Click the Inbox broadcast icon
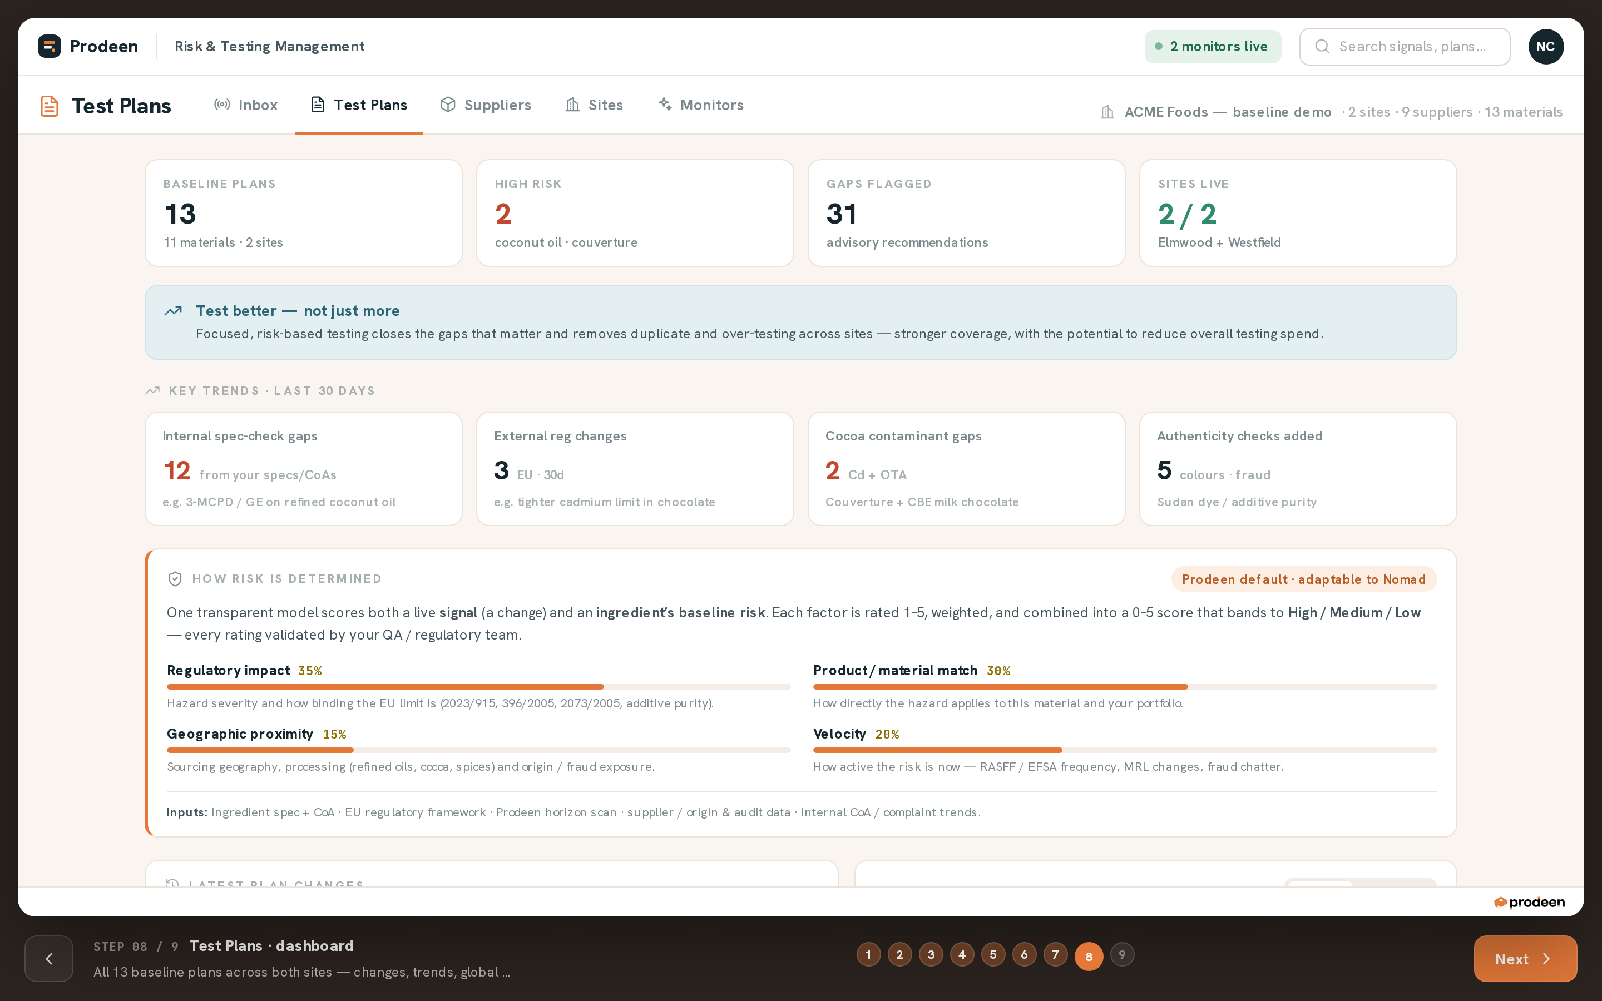The height and width of the screenshot is (1001, 1602). pos(222,105)
